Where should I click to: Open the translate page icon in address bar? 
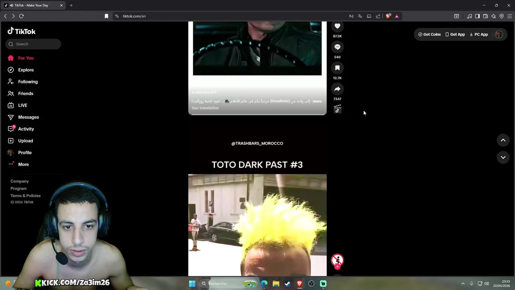[x=360, y=16]
